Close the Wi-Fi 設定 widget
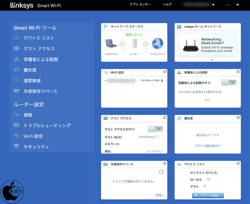This screenshot has height=204, width=250. point(165,72)
